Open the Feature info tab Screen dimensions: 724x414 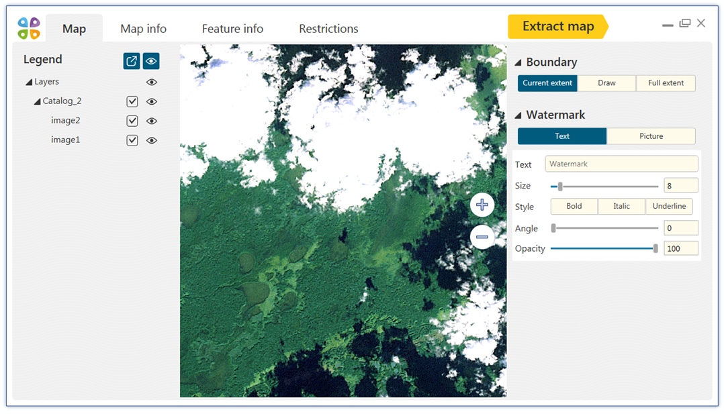(232, 29)
